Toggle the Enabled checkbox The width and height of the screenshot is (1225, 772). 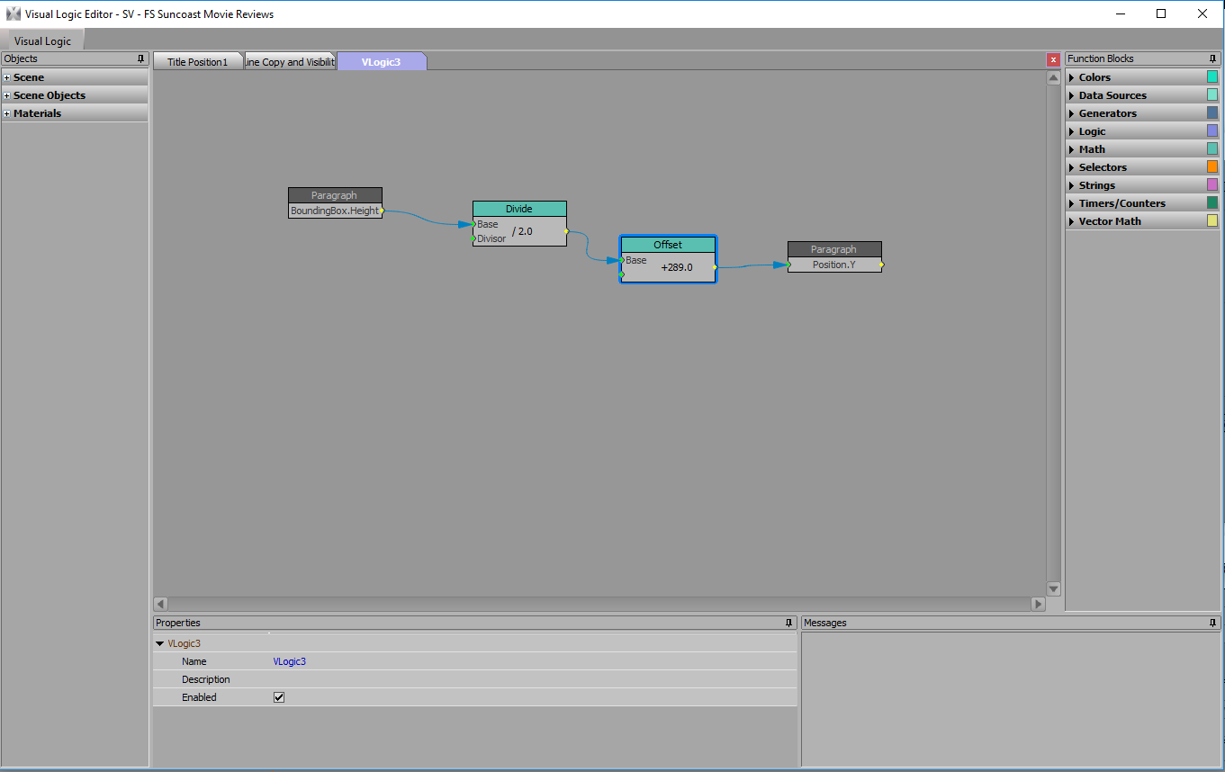click(279, 697)
